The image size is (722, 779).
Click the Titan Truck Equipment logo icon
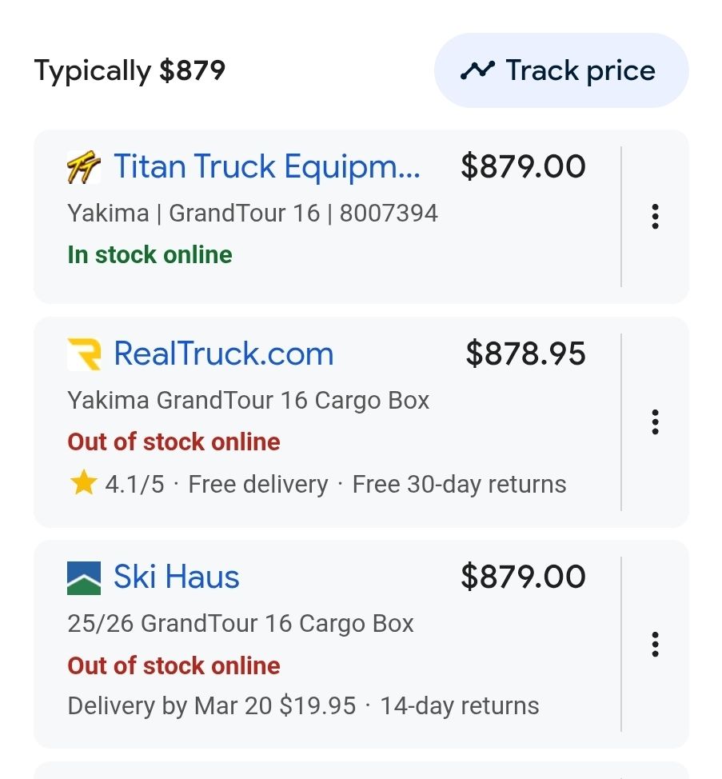pyautogui.click(x=83, y=168)
